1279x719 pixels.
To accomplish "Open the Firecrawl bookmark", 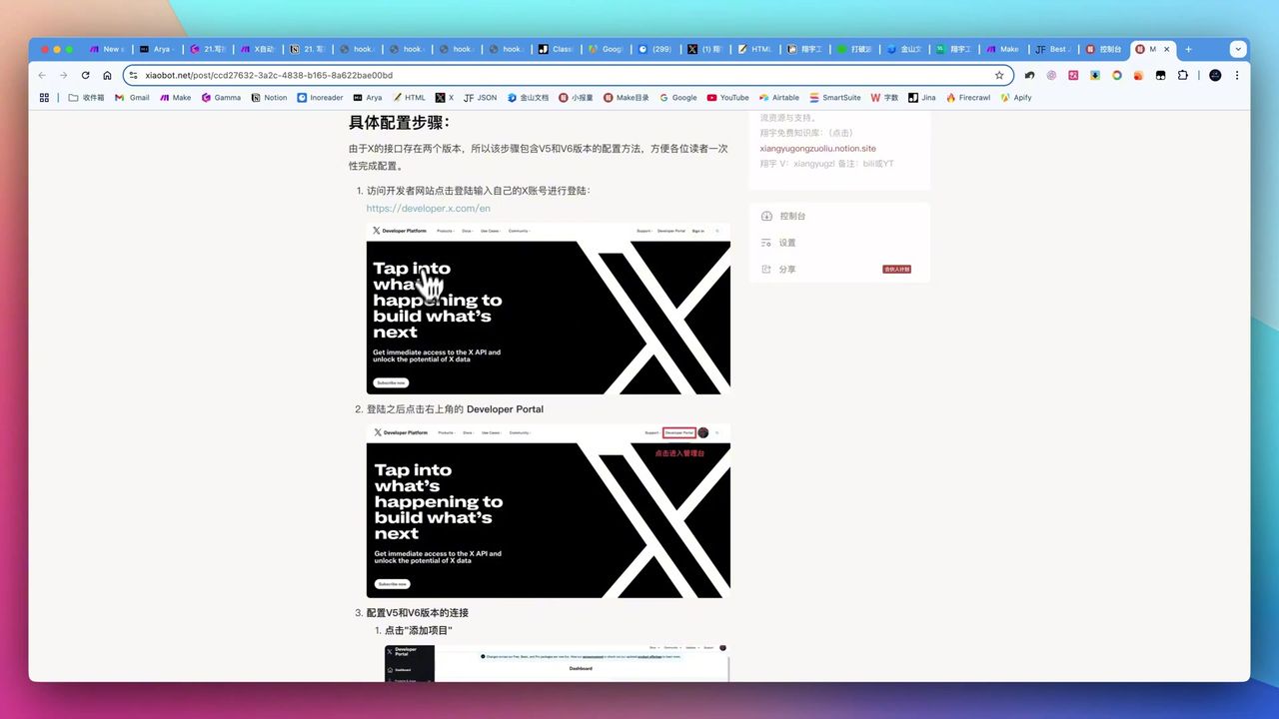I will click(x=967, y=97).
